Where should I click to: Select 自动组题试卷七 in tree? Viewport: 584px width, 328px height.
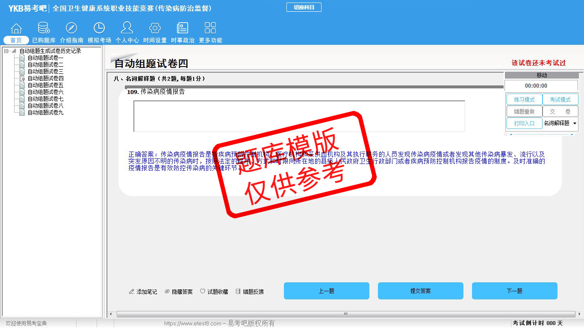coord(45,99)
